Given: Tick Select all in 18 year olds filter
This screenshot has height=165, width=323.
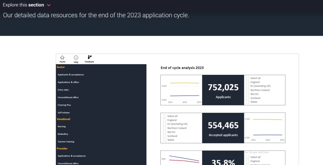Looking at the screenshot, I should click(248, 157).
